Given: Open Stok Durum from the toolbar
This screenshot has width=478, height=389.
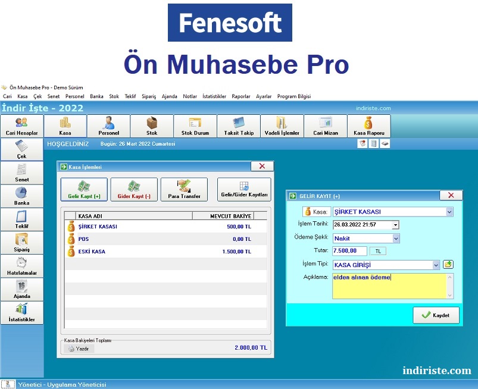Looking at the screenshot, I should [195, 126].
